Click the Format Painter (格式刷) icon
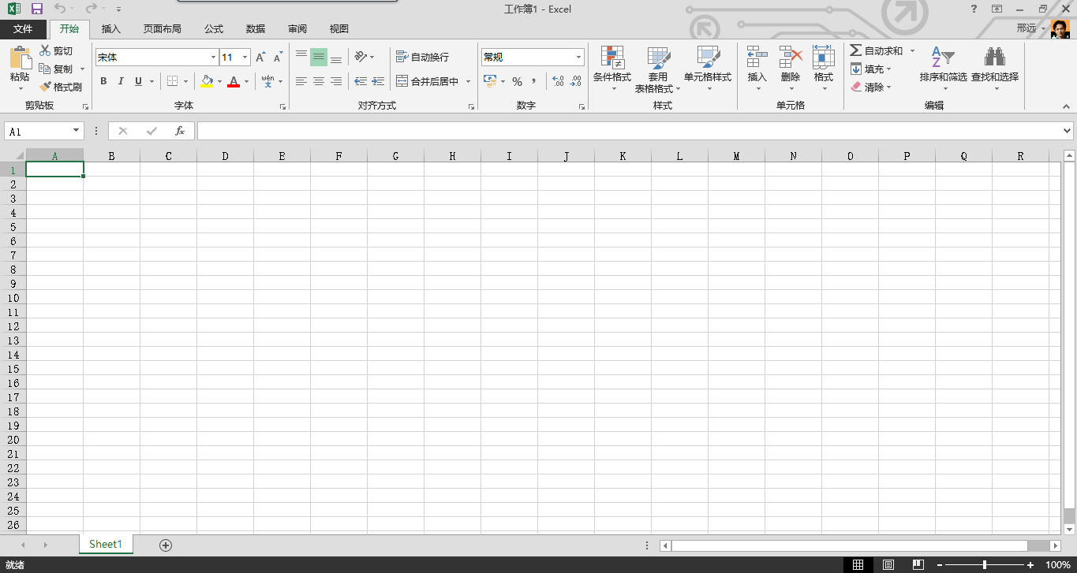The image size is (1077, 573). pyautogui.click(x=46, y=87)
